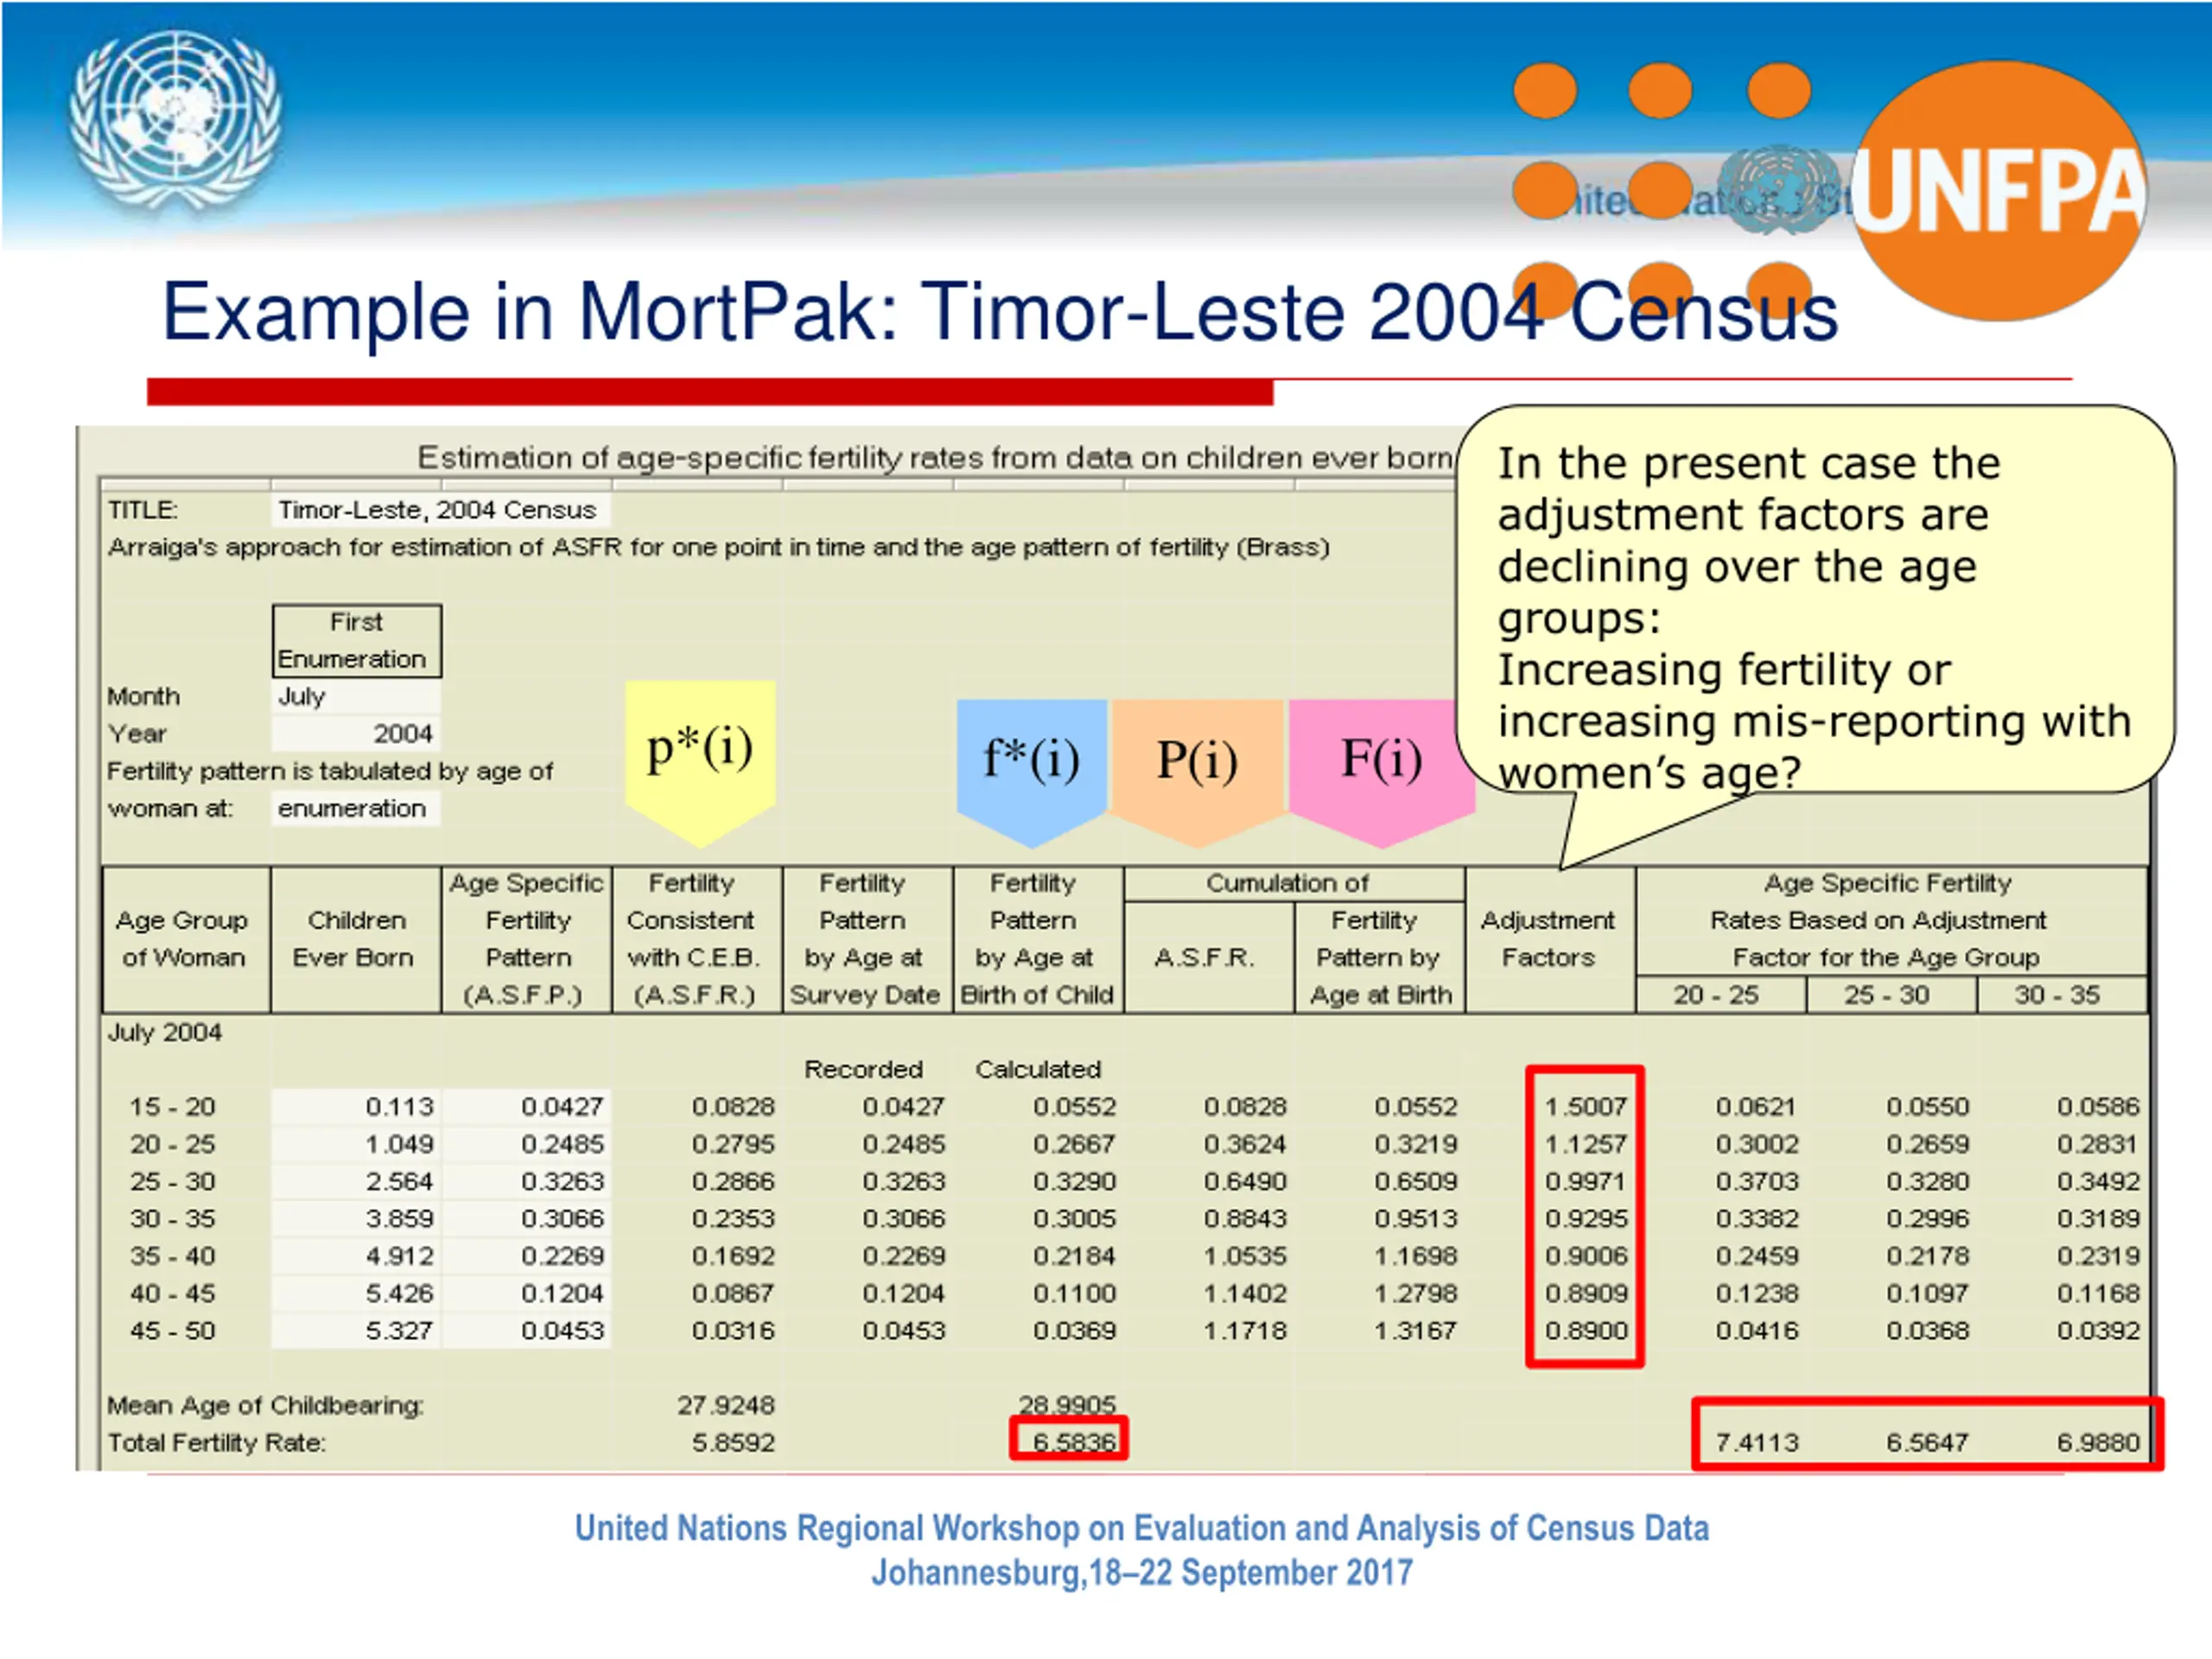Screen dimensions: 2212x1659
Task: Click the Month field showing 'July'
Action: (x=356, y=696)
